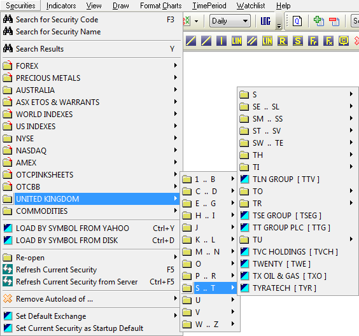359x336 pixels.
Task: Click the red minus remove-page icon
Action: [x=334, y=21]
